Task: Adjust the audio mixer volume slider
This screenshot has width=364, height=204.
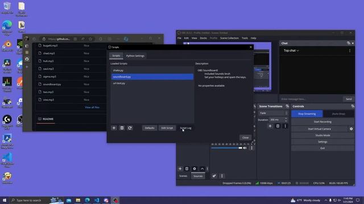Action: pos(226,148)
